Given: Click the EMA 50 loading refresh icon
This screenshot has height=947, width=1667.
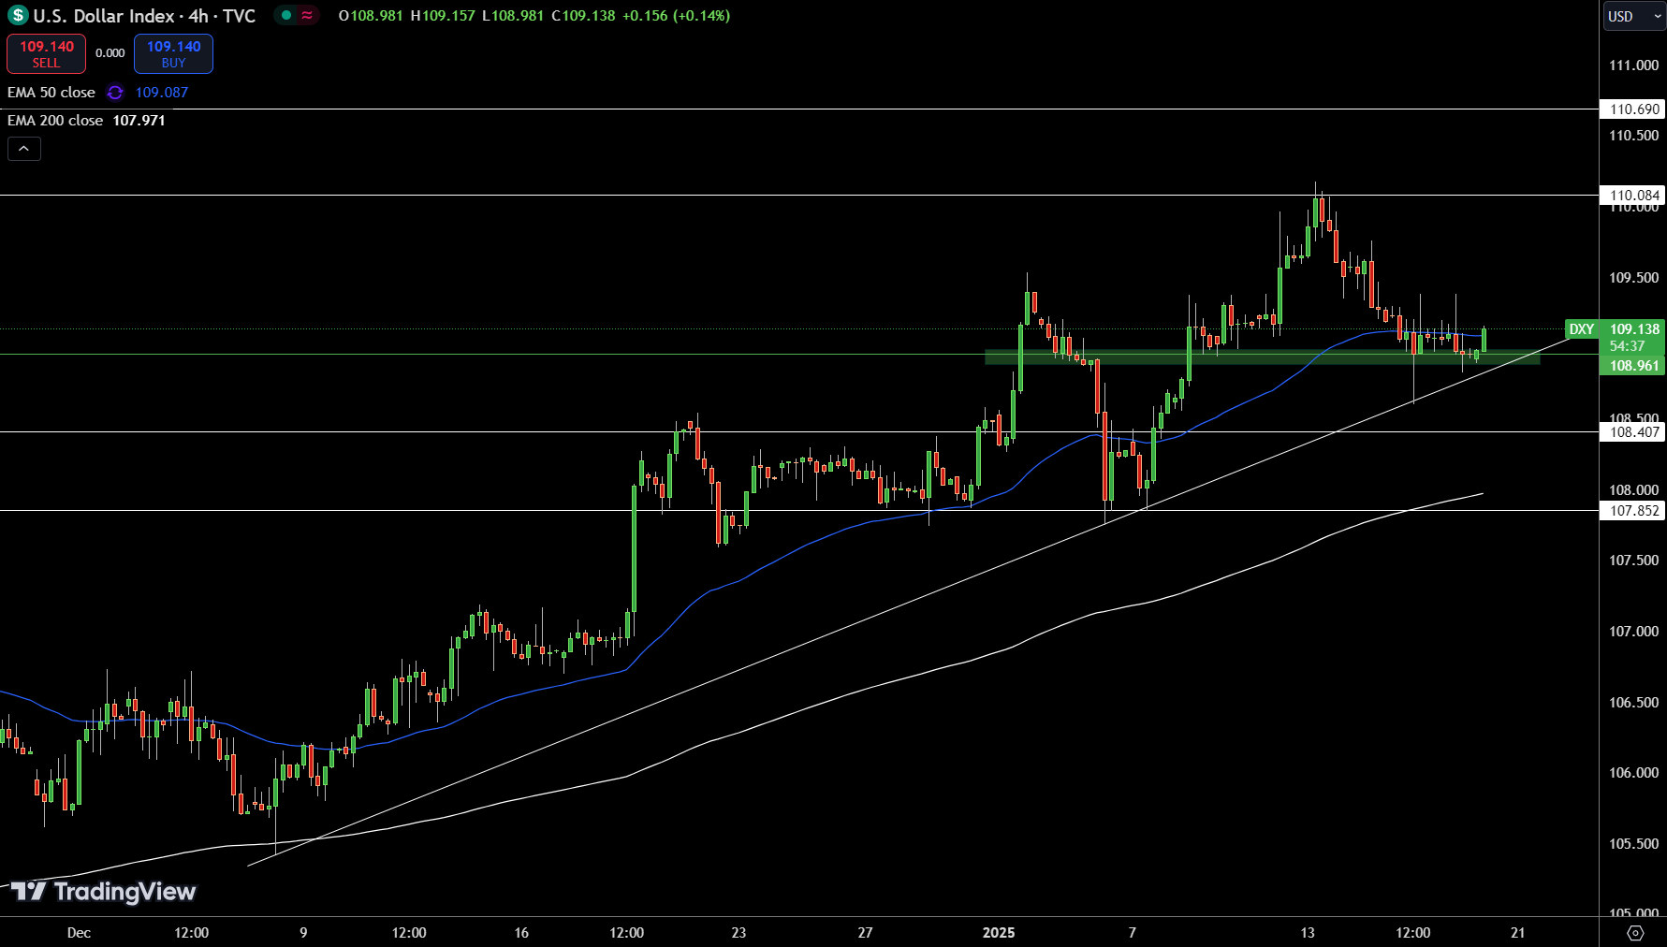Looking at the screenshot, I should [x=115, y=93].
